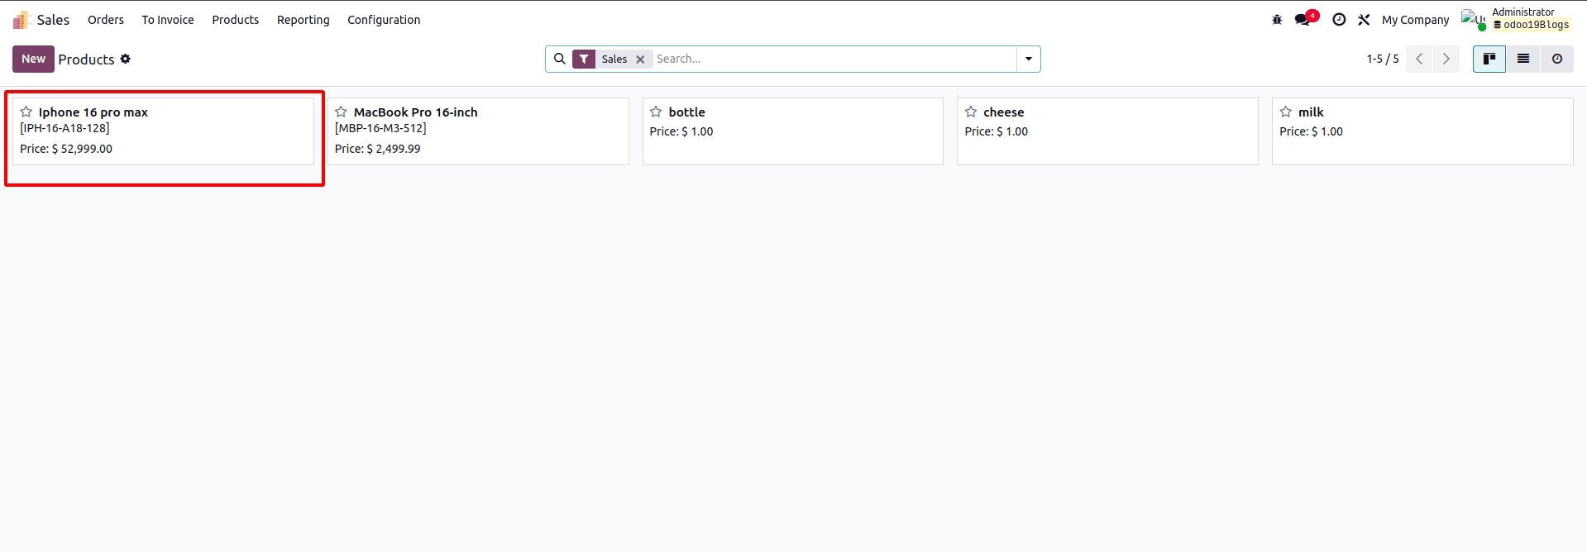The image size is (1587, 552).
Task: Switch to activity view
Action: click(x=1556, y=59)
